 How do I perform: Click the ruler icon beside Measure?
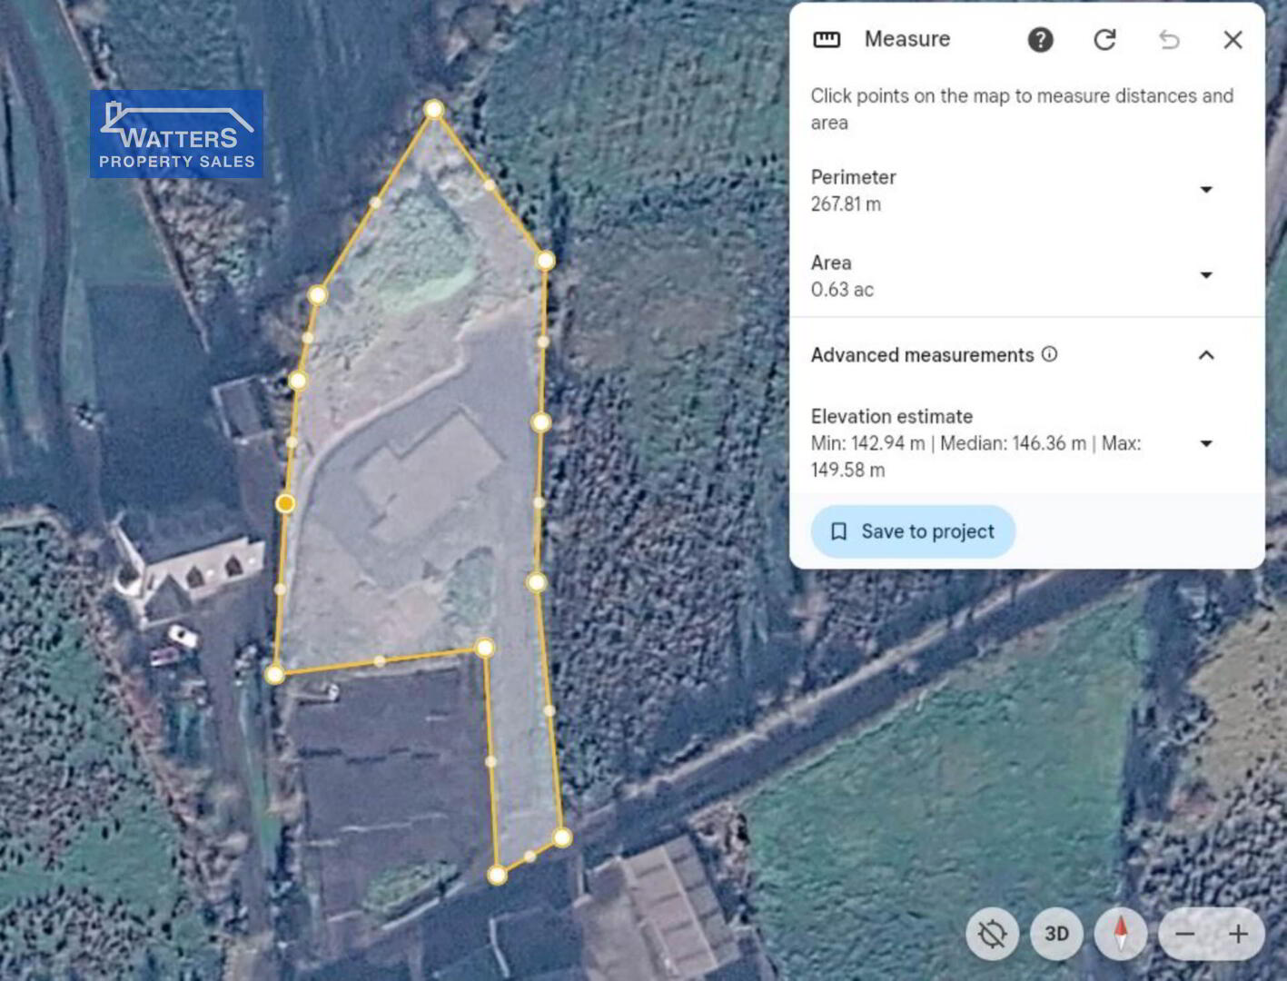827,40
